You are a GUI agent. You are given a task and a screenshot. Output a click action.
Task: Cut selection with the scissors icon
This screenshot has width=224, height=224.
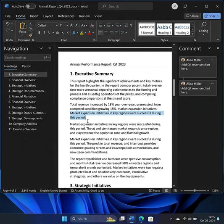click(31, 24)
